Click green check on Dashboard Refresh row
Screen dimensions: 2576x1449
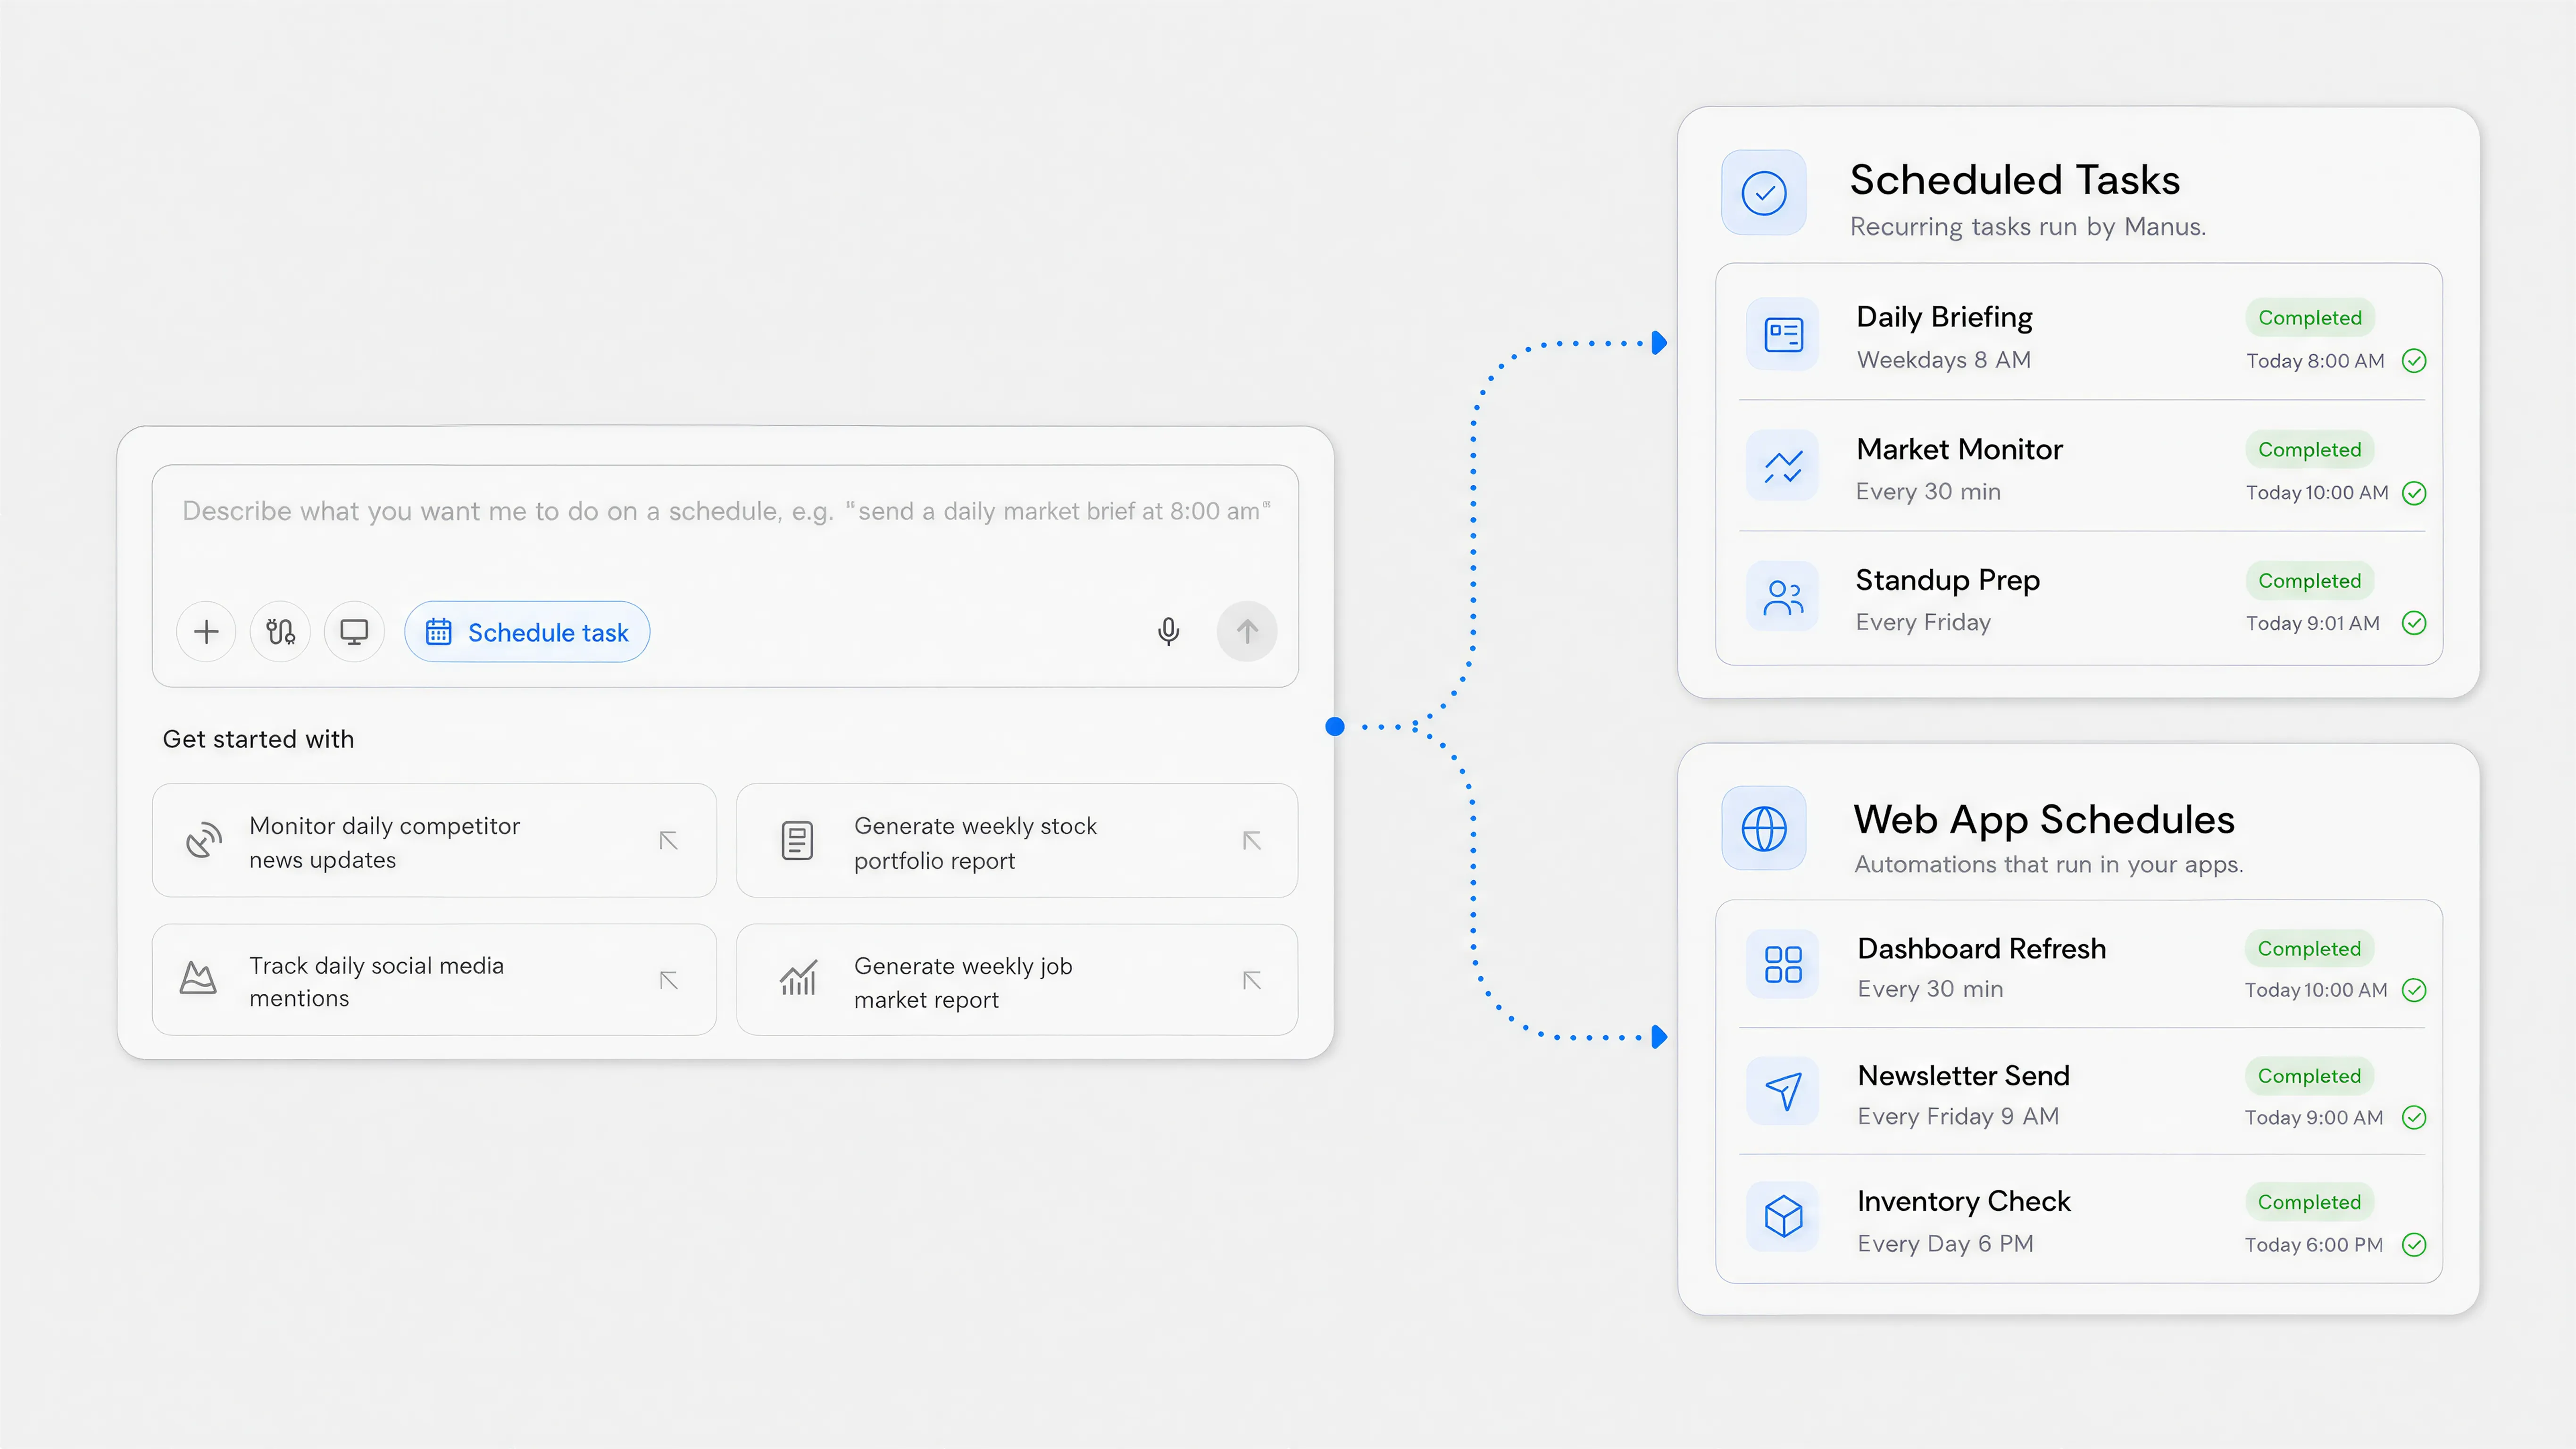pyautogui.click(x=2414, y=990)
